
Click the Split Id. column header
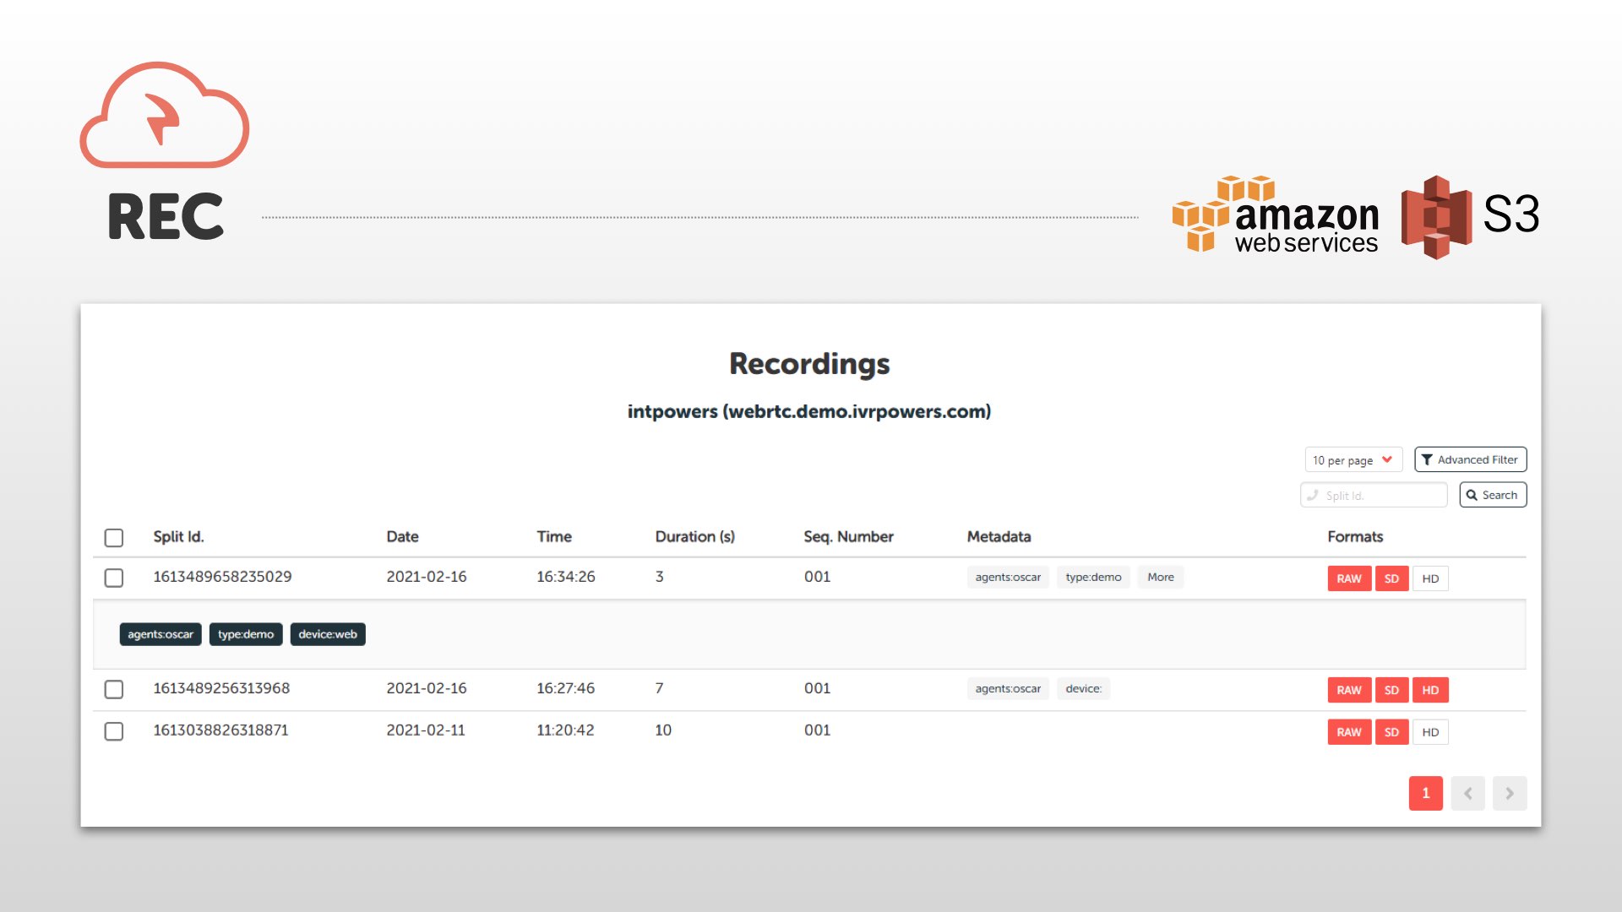[178, 536]
